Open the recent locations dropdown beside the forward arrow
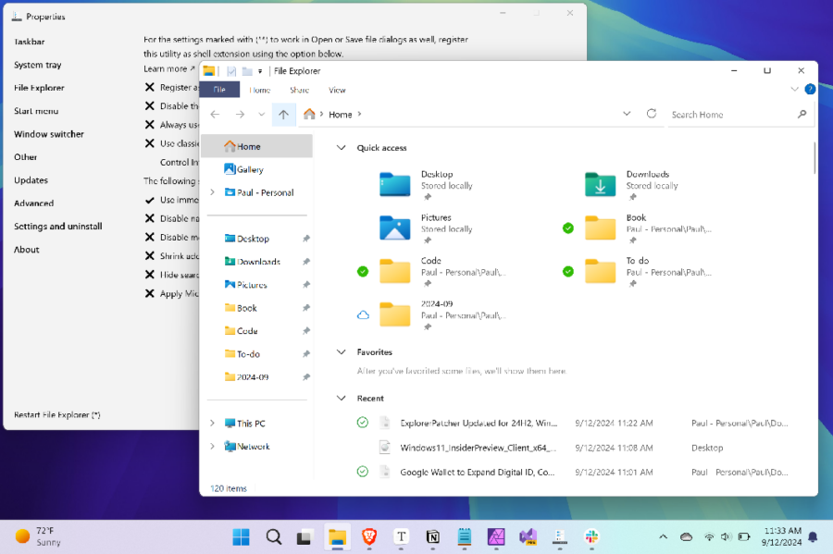The width and height of the screenshot is (833, 554). coord(260,114)
